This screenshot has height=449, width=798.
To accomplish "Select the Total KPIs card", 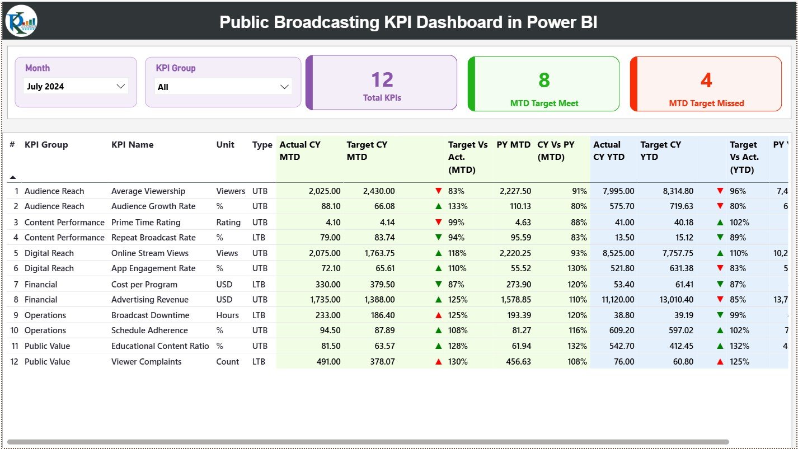I will point(382,83).
